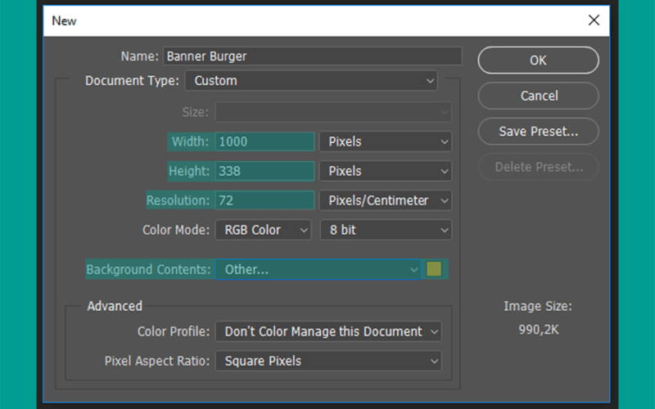Open the RGB Color mode dropdown
This screenshot has width=655, height=409.
[263, 230]
